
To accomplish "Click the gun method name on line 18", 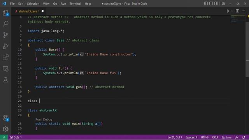I will (79, 87).
